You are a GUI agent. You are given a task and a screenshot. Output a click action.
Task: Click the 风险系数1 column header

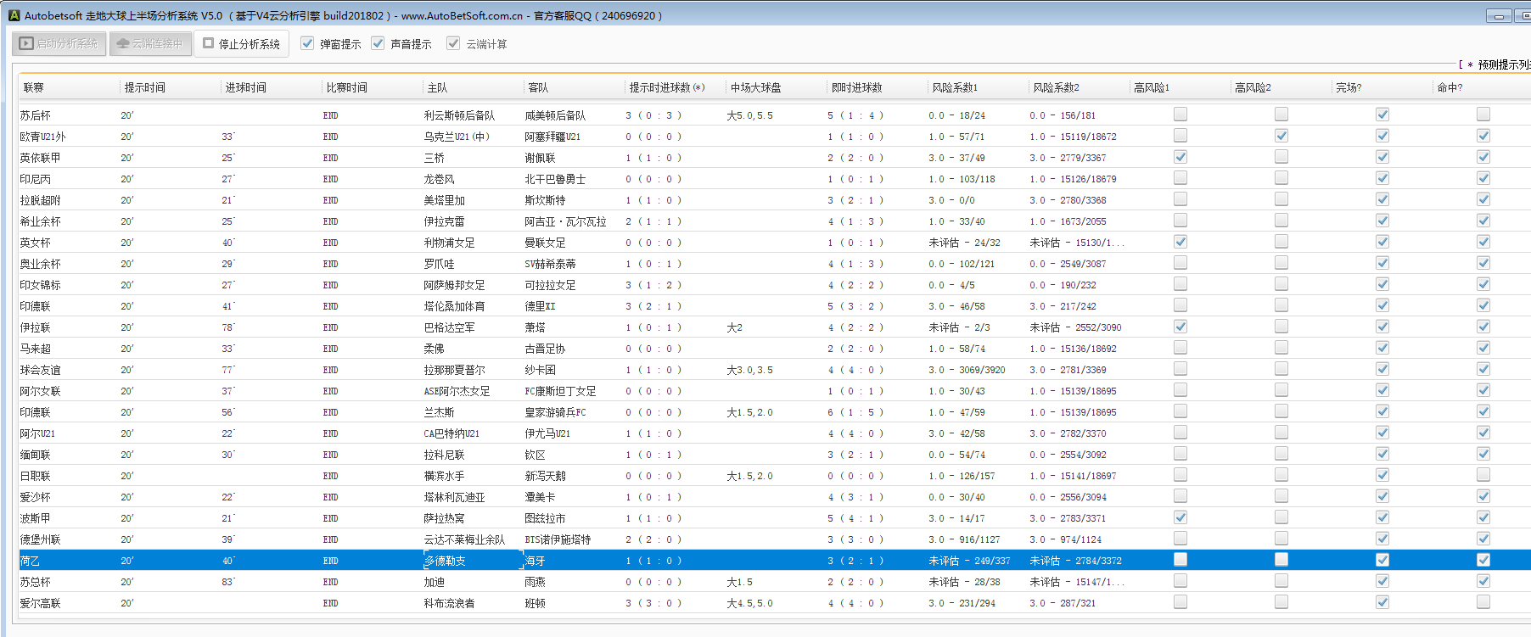(955, 87)
